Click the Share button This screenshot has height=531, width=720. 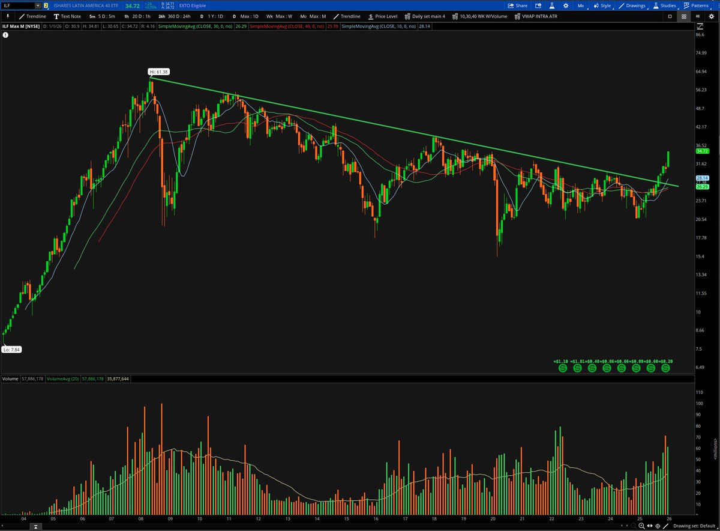[x=518, y=5]
